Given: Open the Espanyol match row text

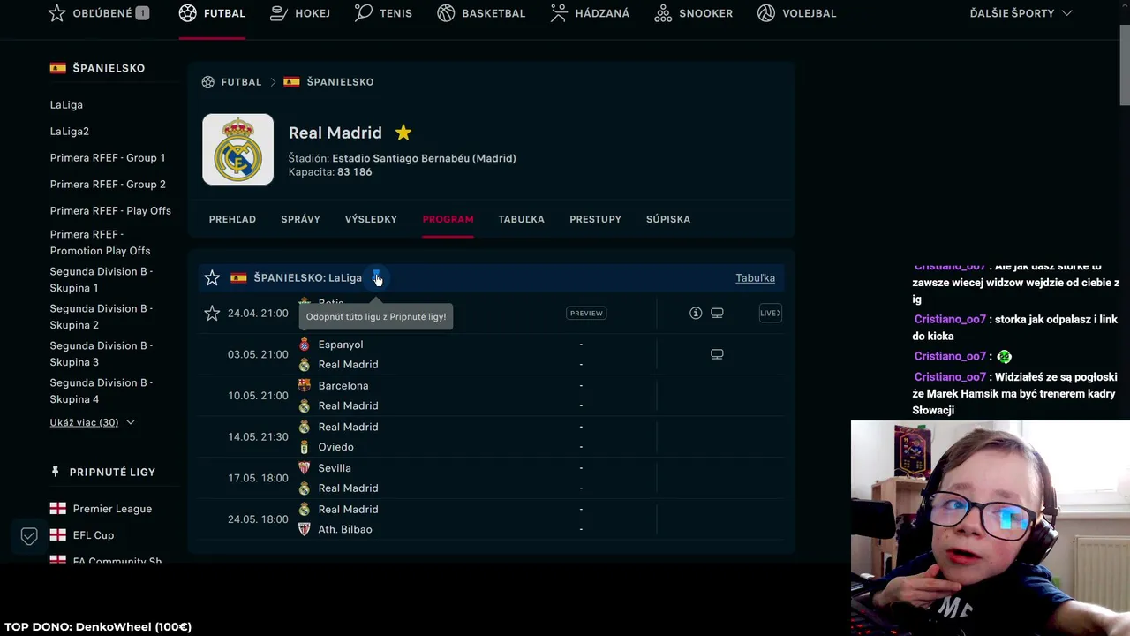Looking at the screenshot, I should (341, 344).
